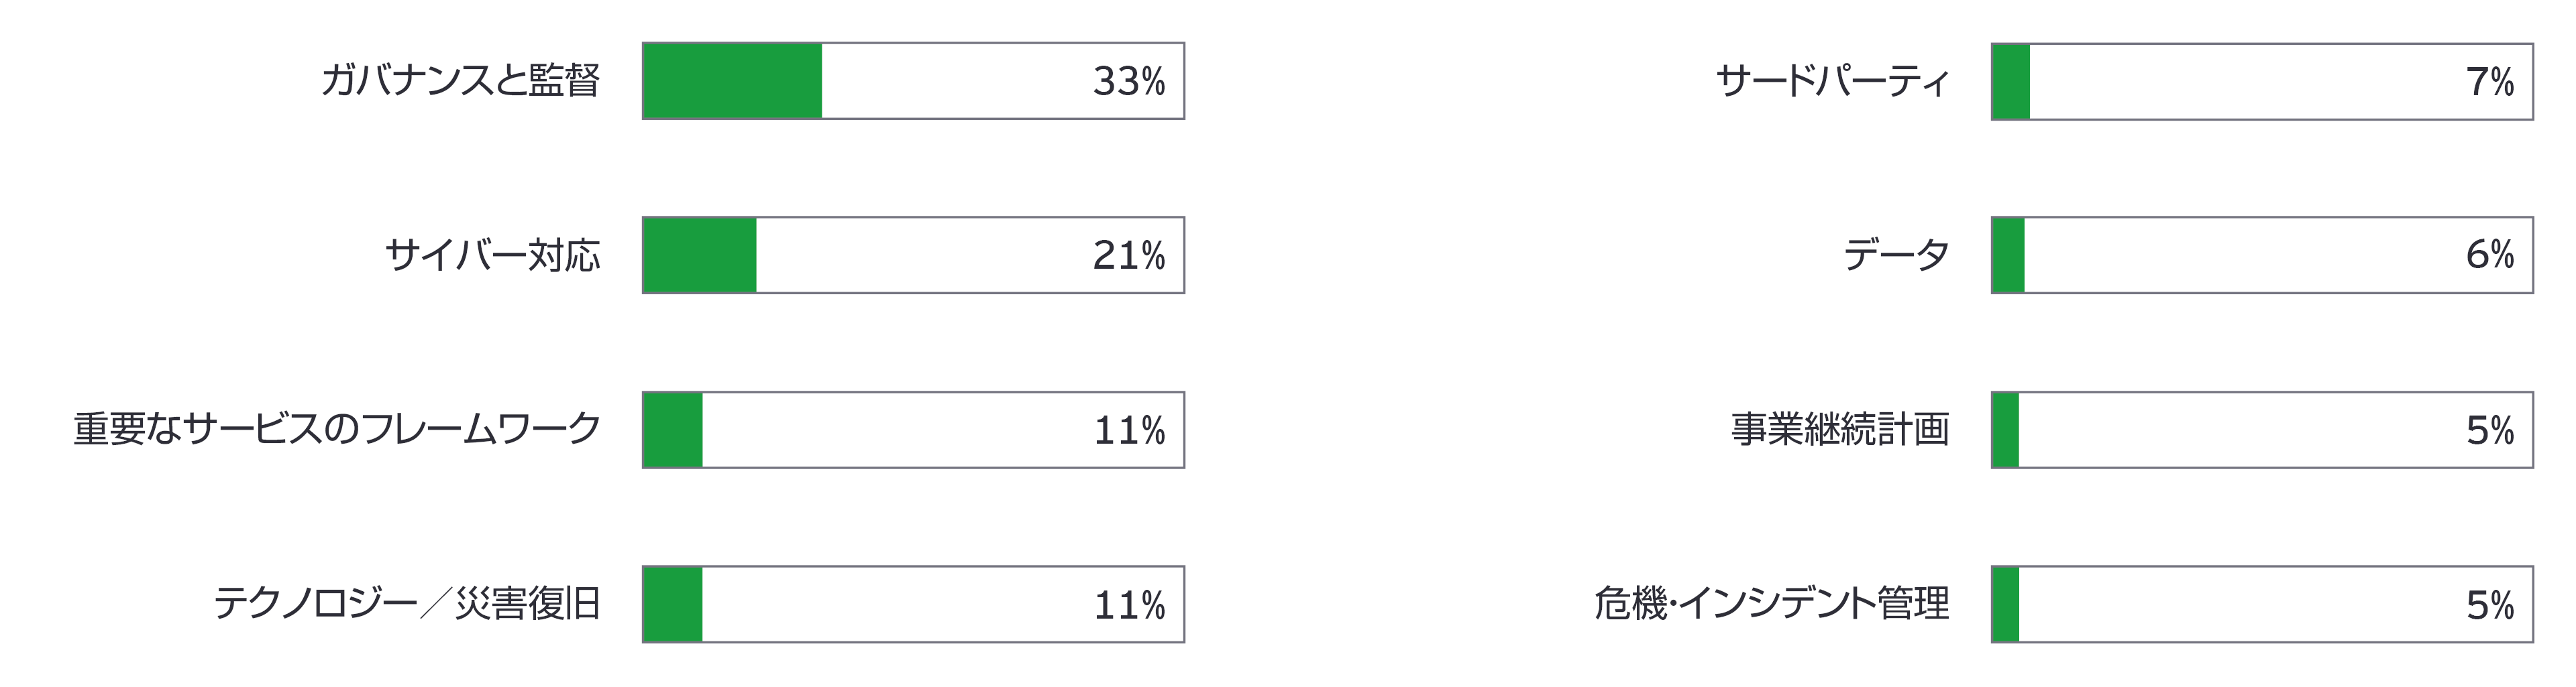
Task: Select the データ label
Action: click(1895, 255)
